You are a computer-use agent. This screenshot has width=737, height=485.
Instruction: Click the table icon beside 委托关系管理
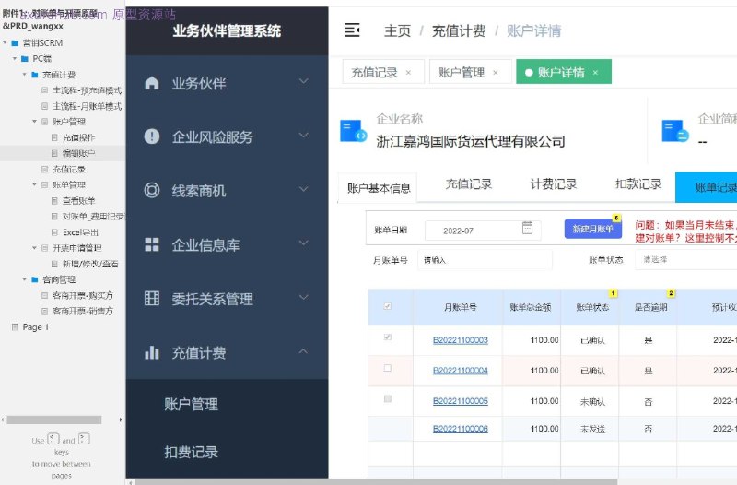pos(152,298)
